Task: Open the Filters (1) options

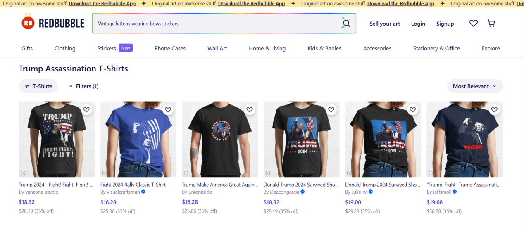Action: [83, 86]
